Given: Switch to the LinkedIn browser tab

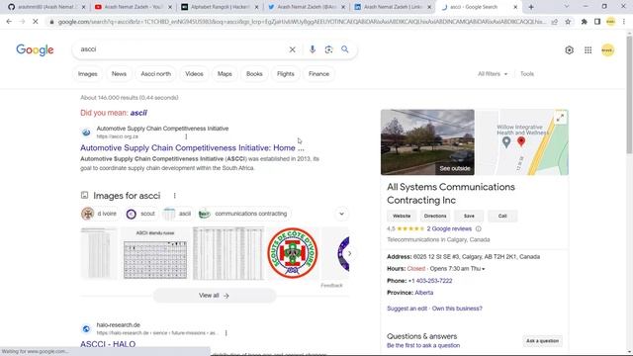Looking at the screenshot, I should [x=394, y=7].
